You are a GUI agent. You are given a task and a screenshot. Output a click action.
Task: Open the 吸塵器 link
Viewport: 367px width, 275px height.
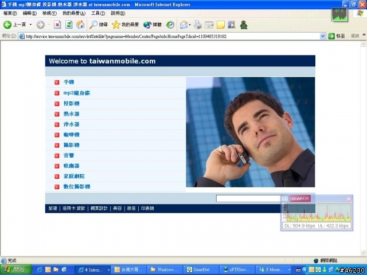coord(71,166)
